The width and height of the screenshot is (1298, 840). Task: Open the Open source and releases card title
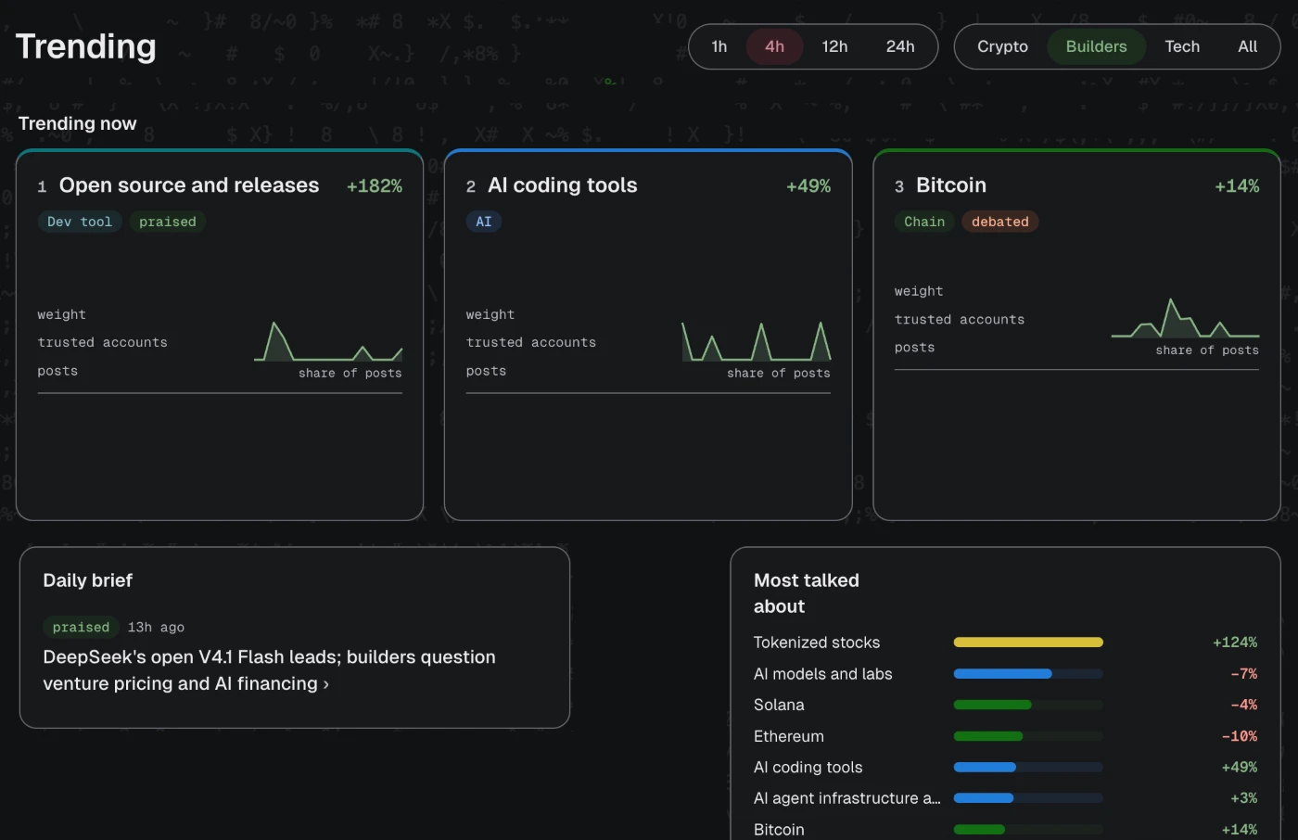(189, 185)
